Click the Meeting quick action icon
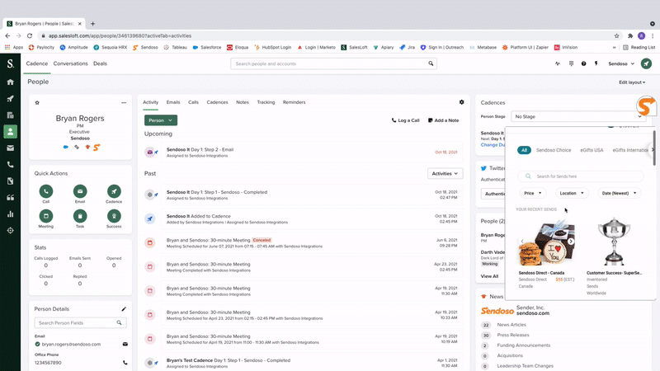 [x=46, y=216]
